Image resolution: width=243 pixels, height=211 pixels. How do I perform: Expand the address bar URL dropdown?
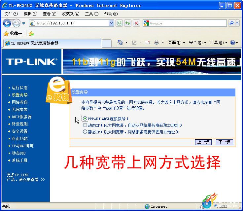111,23
